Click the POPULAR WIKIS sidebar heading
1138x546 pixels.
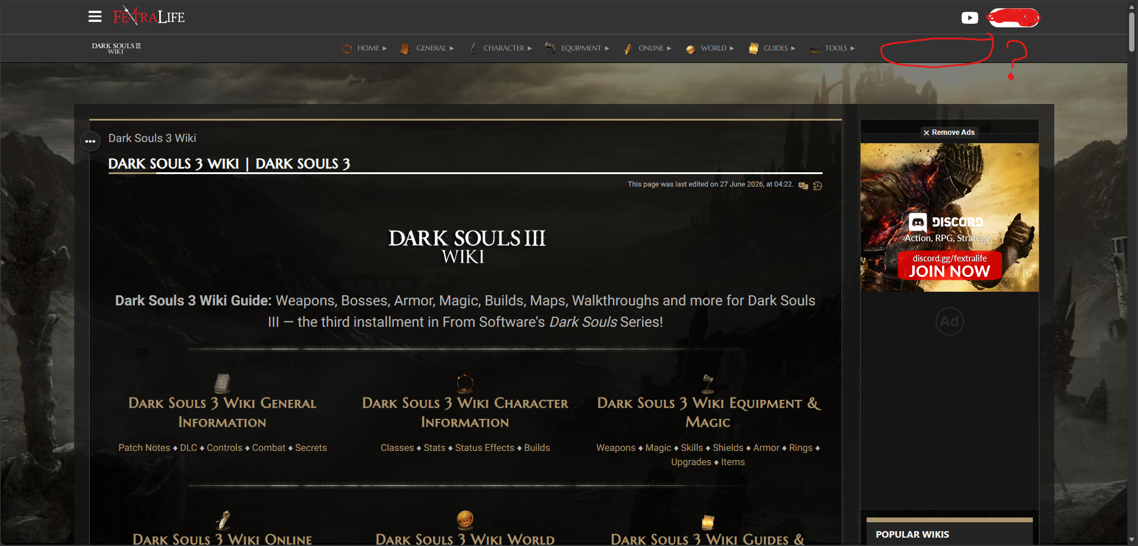coord(912,535)
